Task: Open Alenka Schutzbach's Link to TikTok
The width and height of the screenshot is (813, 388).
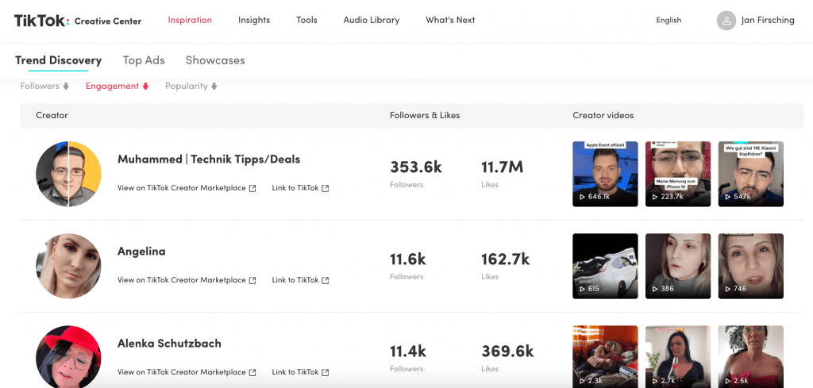Action: [x=300, y=372]
